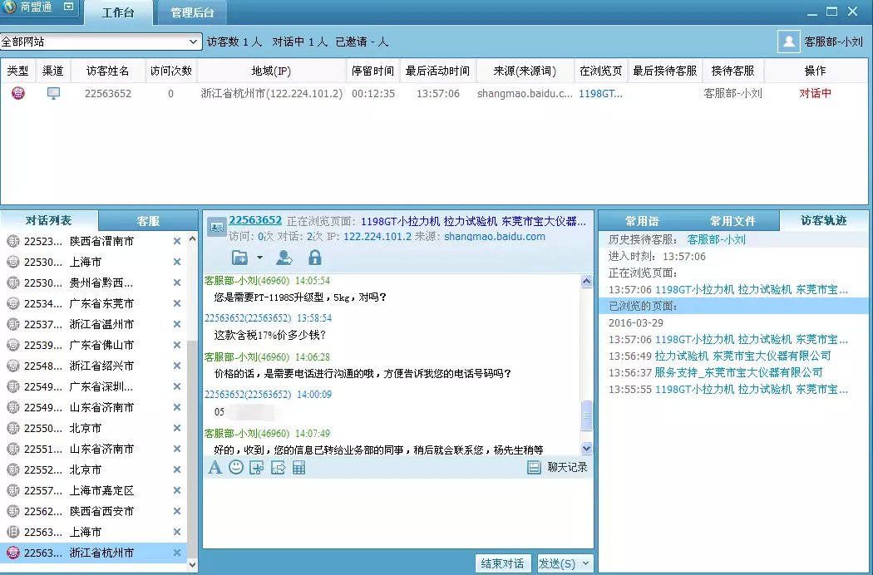Viewport: 873px width, 575px height.
Task: Click the transfer conversation person icon
Action: 284,258
